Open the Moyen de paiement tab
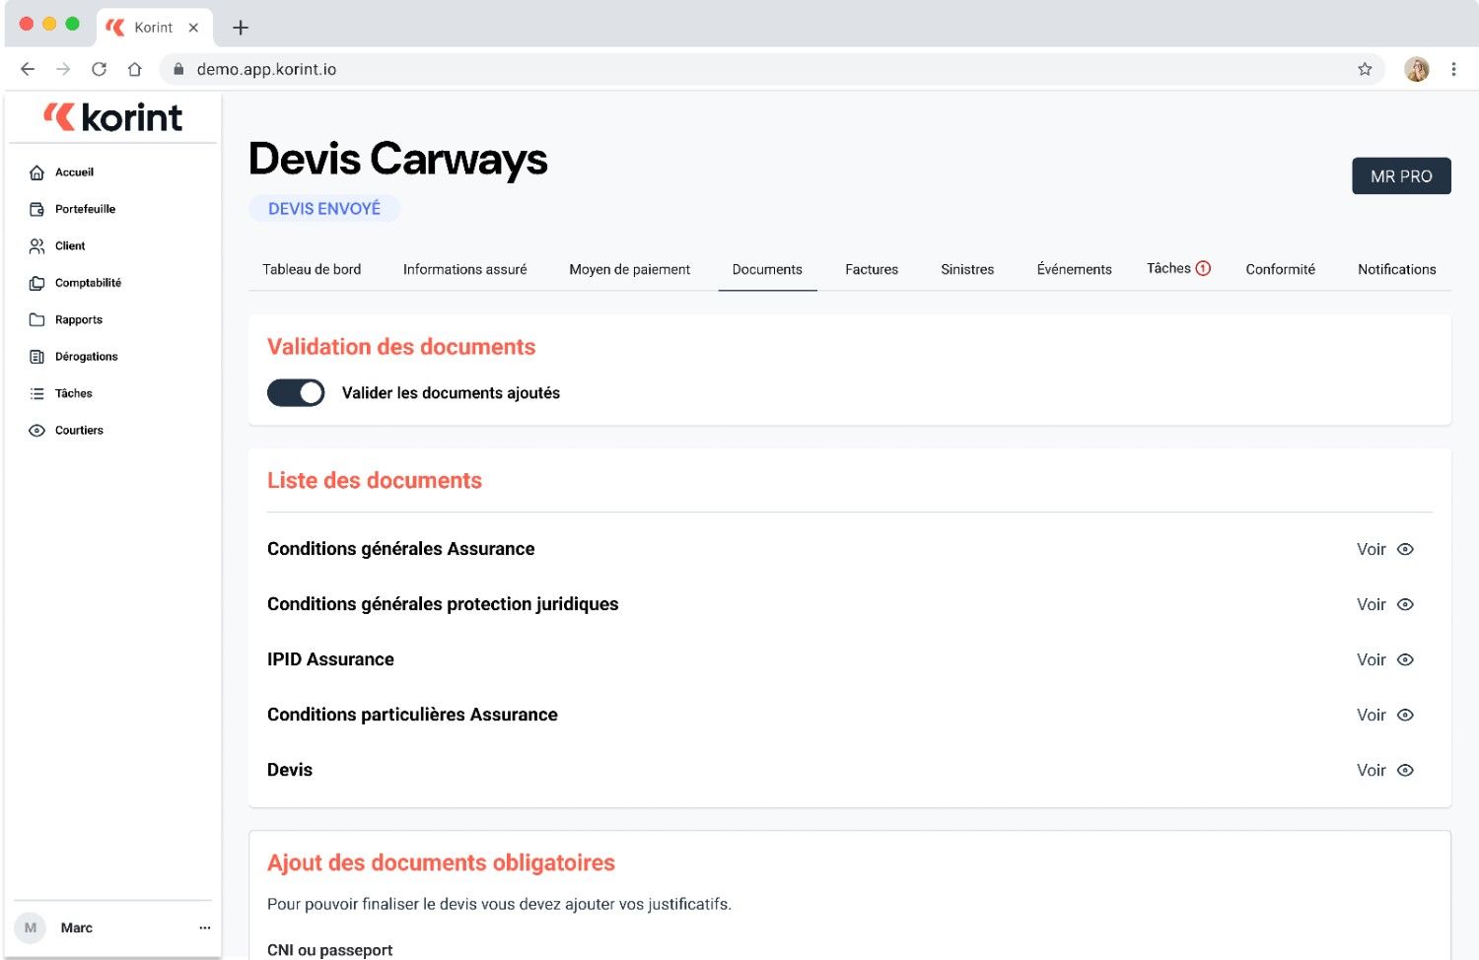 [629, 269]
